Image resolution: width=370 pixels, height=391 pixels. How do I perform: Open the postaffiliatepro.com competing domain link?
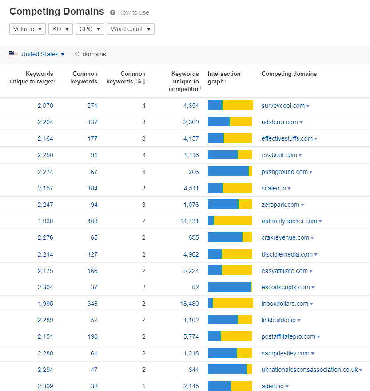click(288, 337)
